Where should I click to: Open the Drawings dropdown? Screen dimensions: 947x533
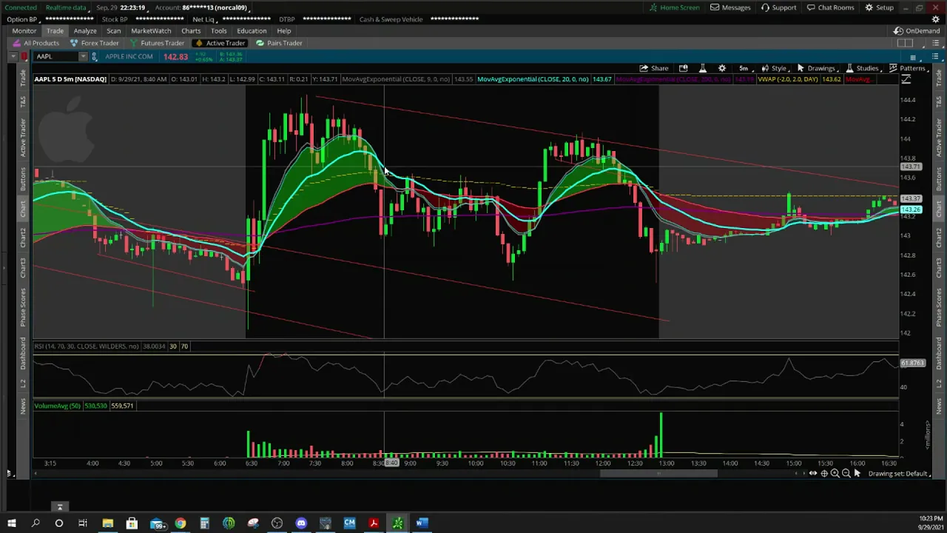pos(817,68)
